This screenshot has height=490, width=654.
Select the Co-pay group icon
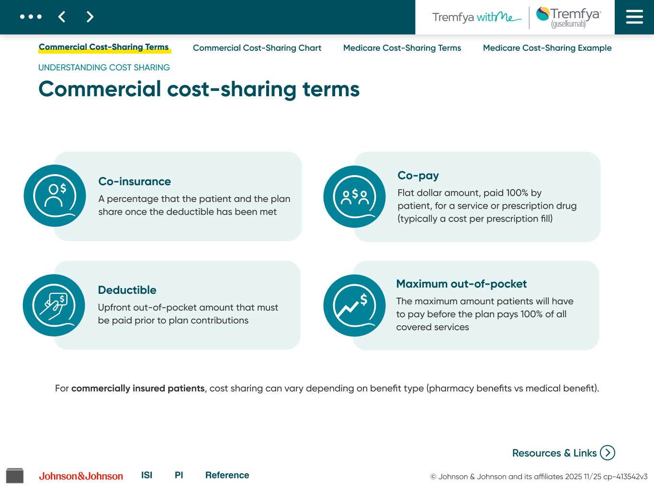pos(354,196)
